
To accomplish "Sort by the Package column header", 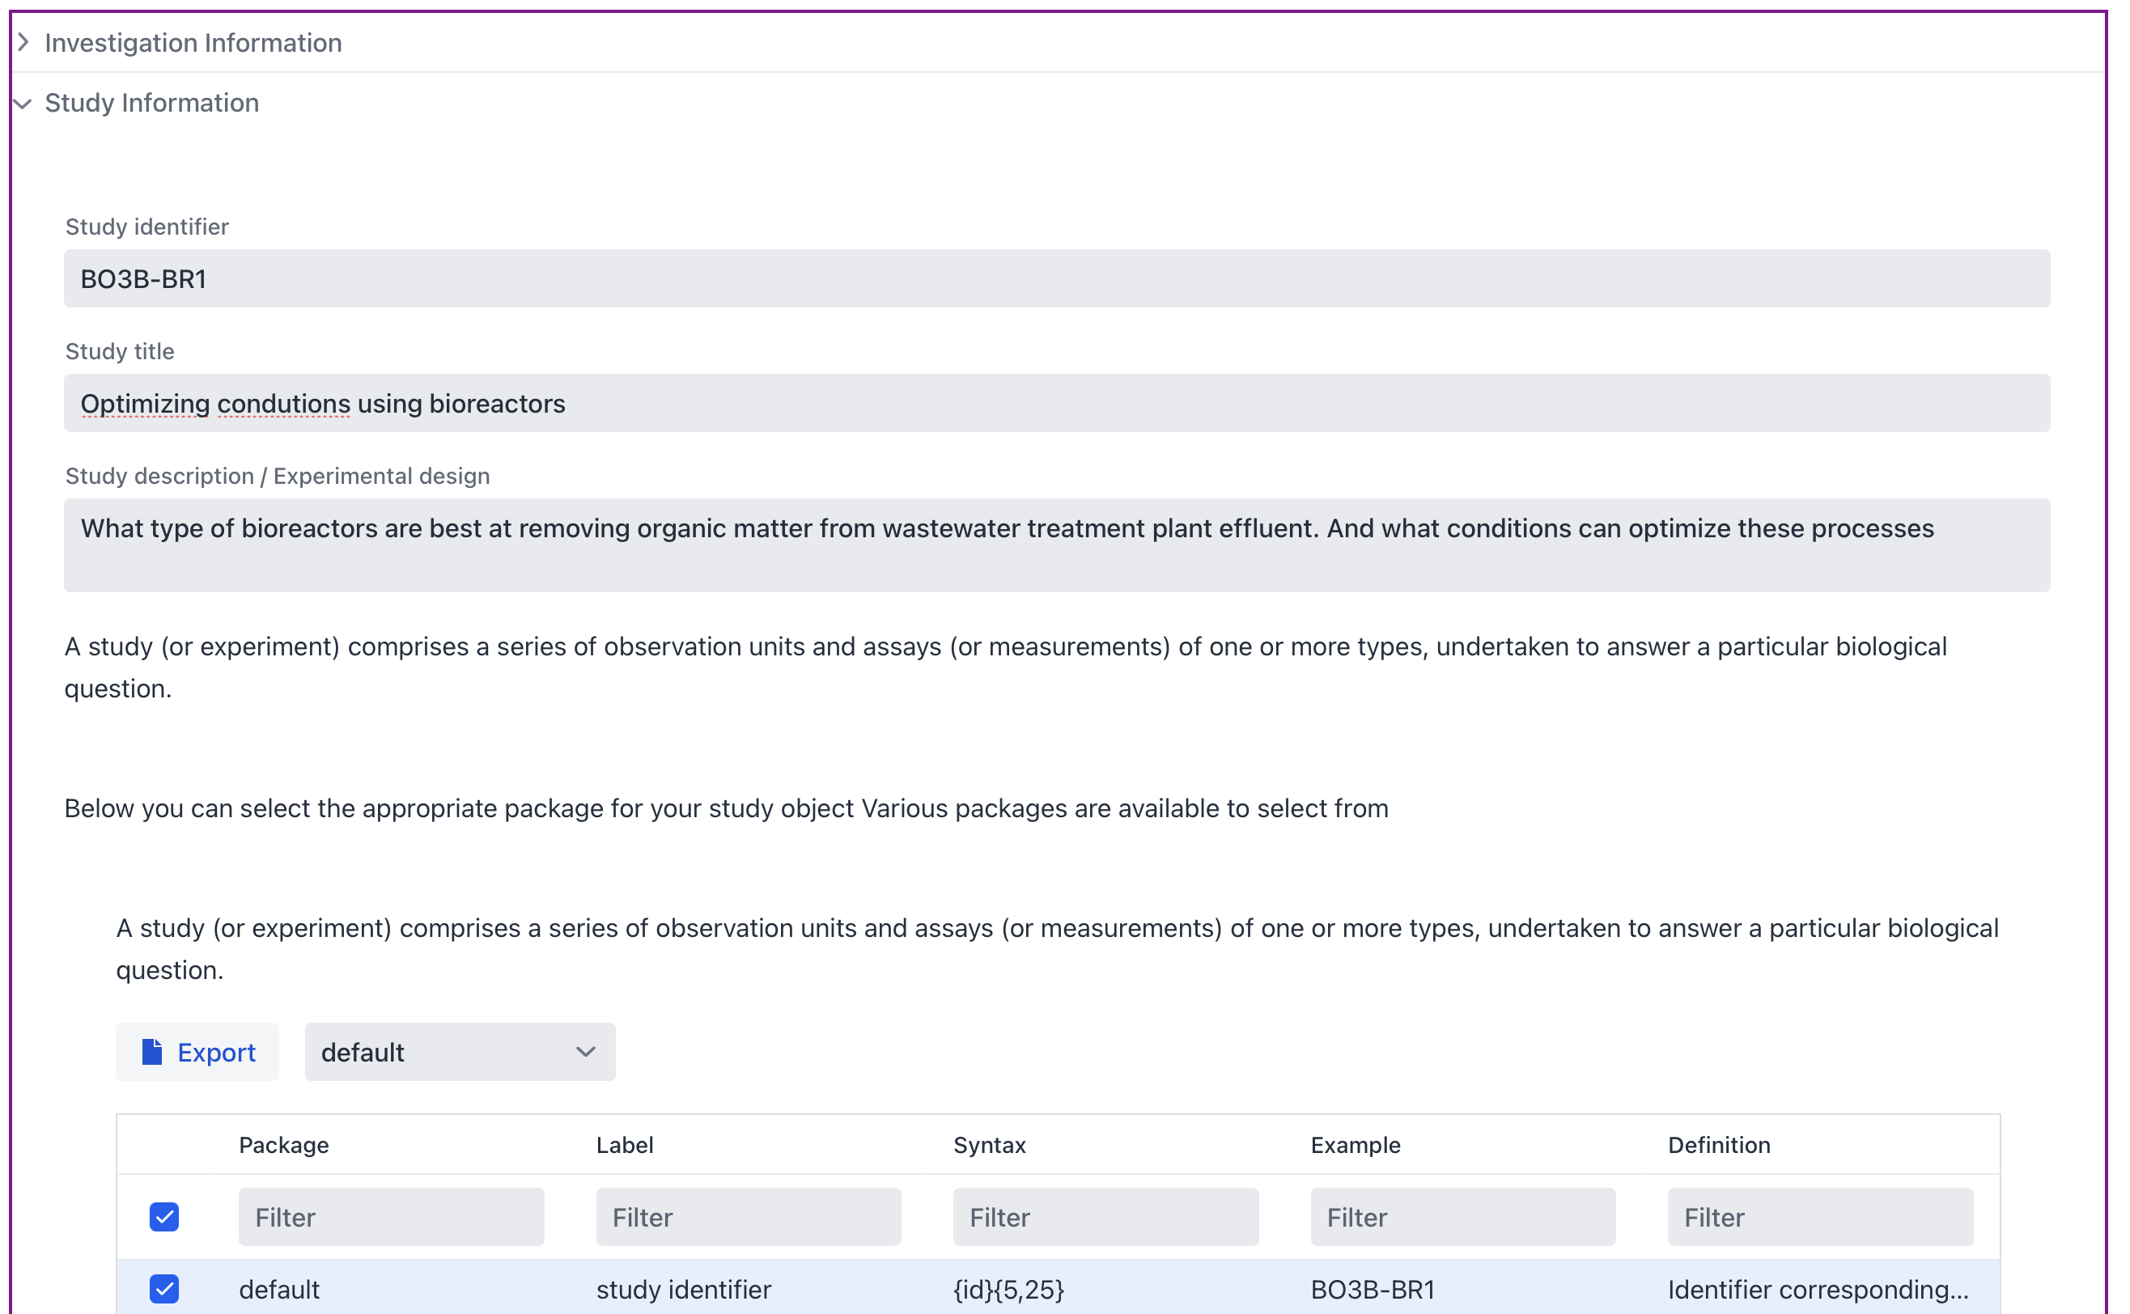I will [x=283, y=1145].
